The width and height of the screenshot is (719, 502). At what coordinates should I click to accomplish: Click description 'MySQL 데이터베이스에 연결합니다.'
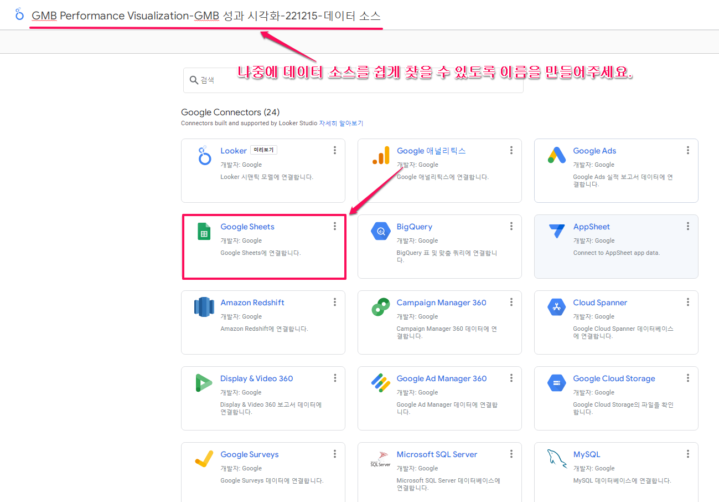622,480
